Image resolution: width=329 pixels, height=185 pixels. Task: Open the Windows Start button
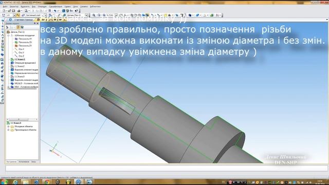[x=5, y=182]
